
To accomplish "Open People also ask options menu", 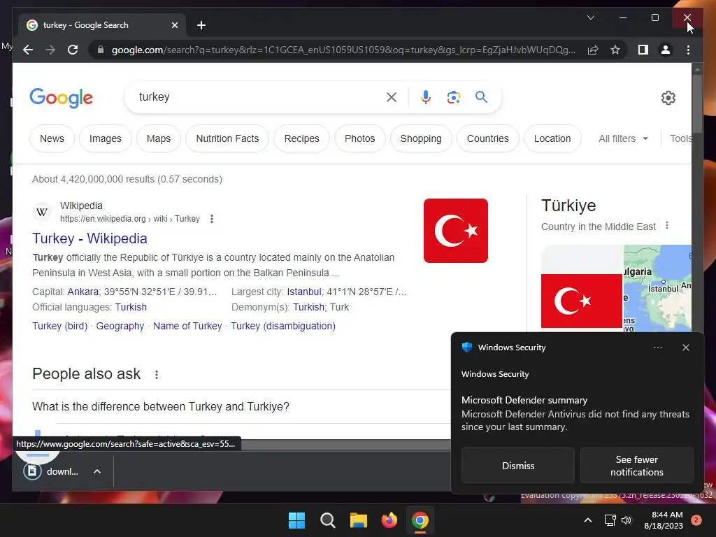I will (x=157, y=375).
